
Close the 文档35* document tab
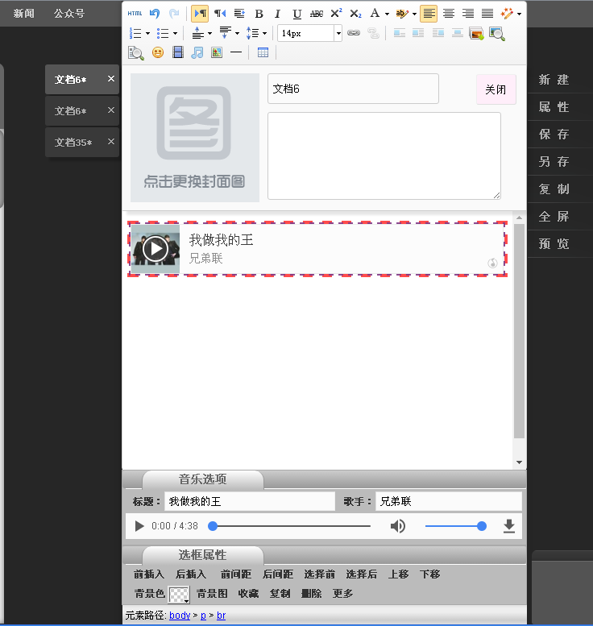[111, 142]
